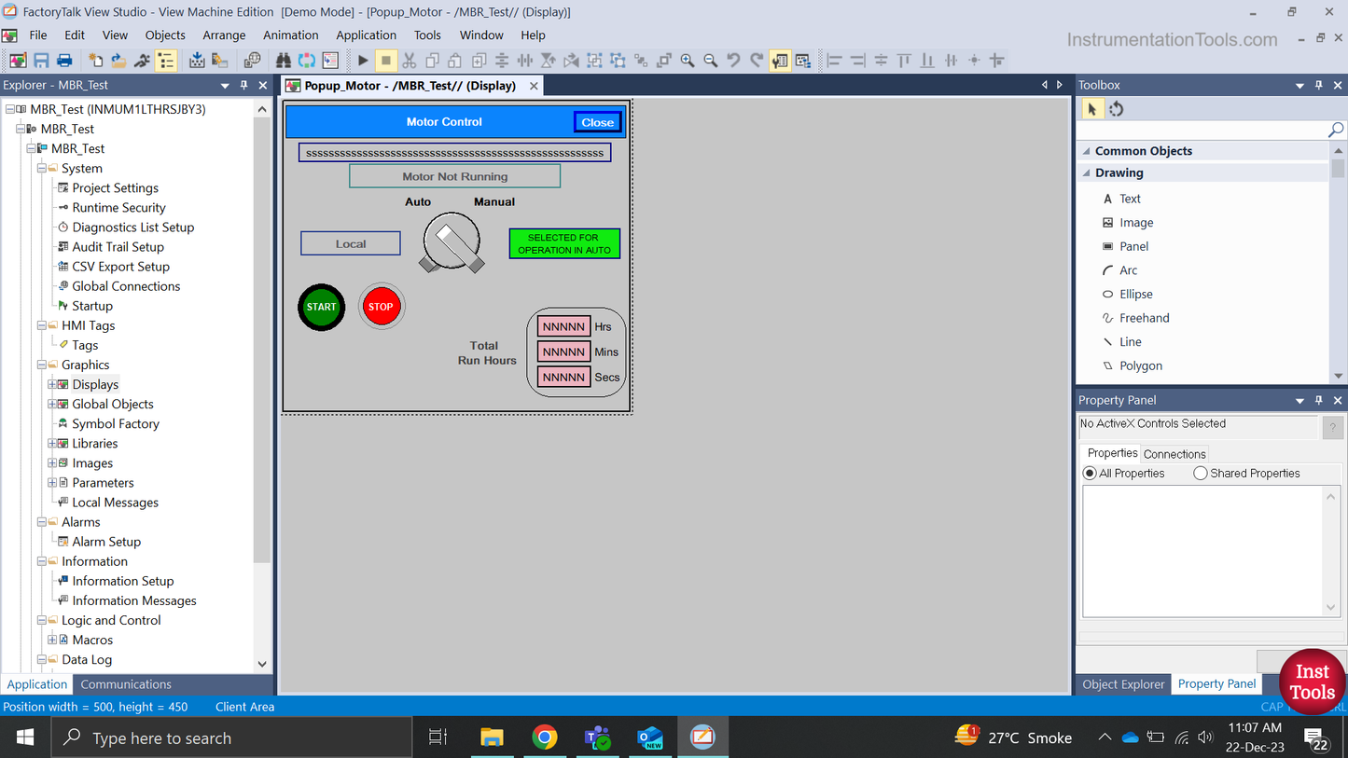Click the Hrs numeric display field

point(563,326)
